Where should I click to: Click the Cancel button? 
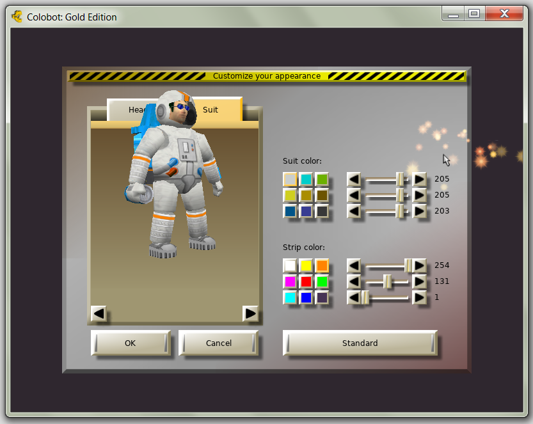(219, 343)
